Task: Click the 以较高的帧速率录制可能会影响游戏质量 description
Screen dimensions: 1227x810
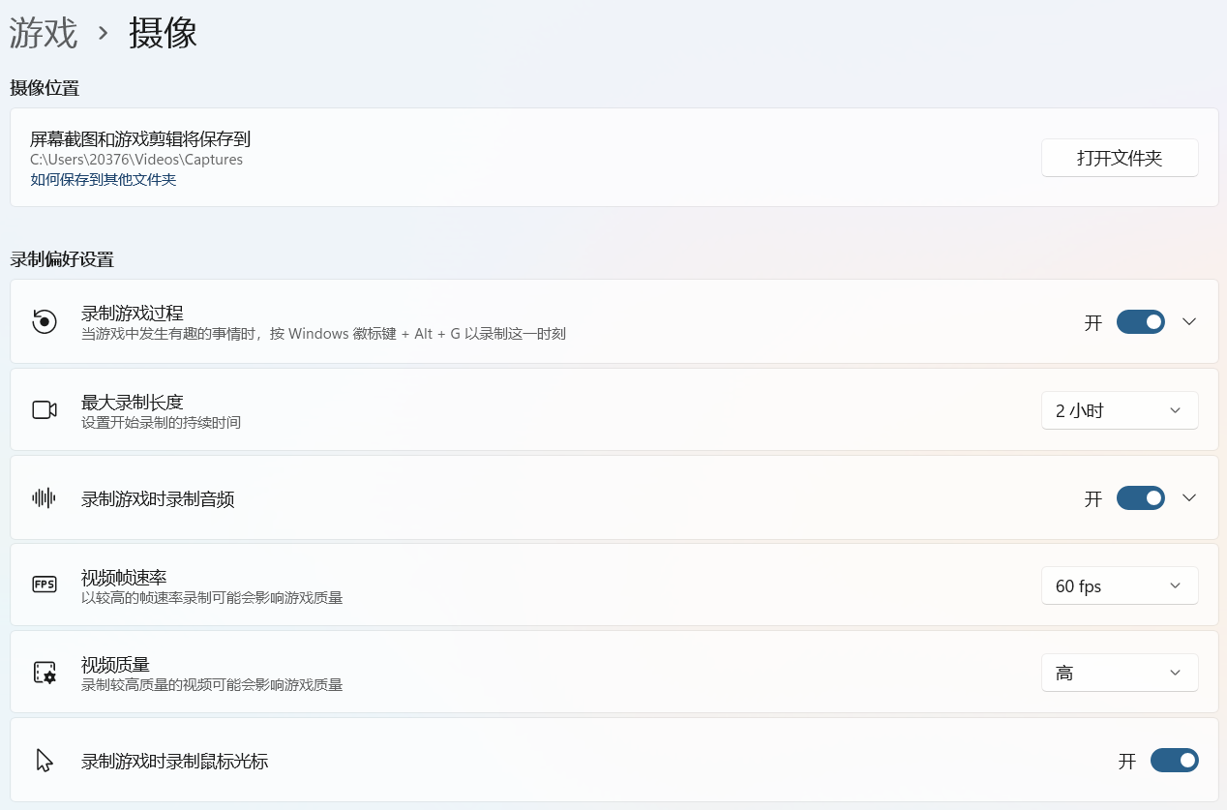Action: point(212,598)
